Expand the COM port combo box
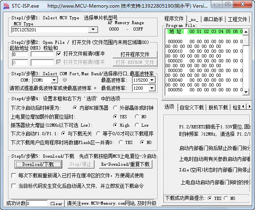 click(54, 80)
